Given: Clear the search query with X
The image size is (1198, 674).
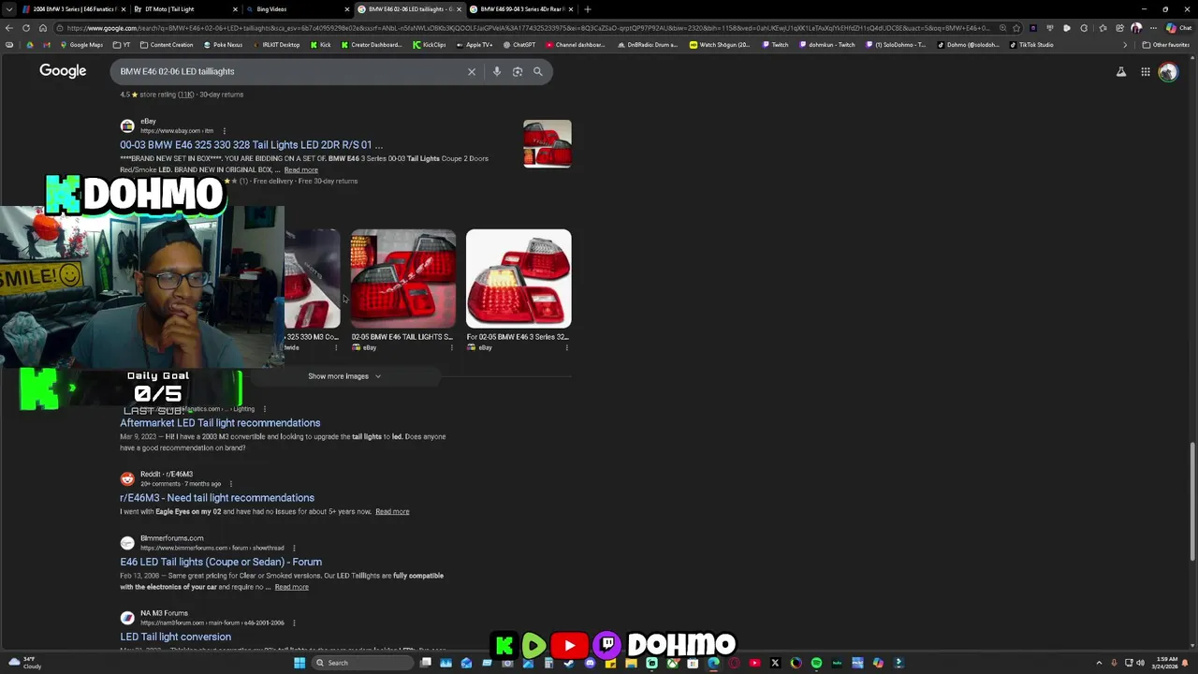Looking at the screenshot, I should [472, 71].
